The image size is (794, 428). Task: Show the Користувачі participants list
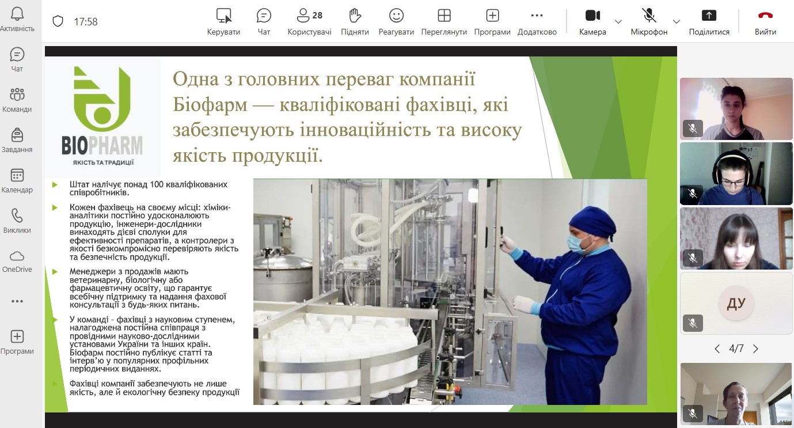pyautogui.click(x=309, y=22)
